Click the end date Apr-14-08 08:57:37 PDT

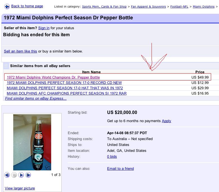(127, 133)
